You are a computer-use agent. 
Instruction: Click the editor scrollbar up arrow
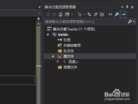pyautogui.click(x=38, y=24)
